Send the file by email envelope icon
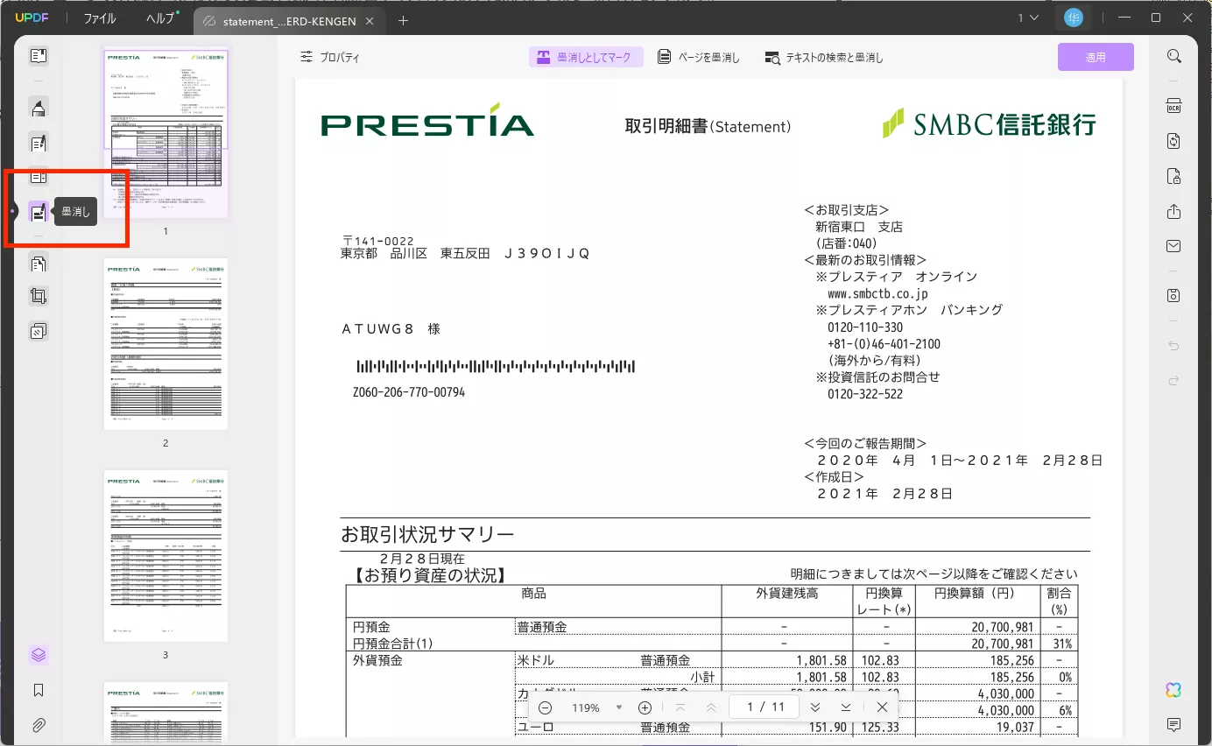The width and height of the screenshot is (1212, 746). pos(1173,247)
